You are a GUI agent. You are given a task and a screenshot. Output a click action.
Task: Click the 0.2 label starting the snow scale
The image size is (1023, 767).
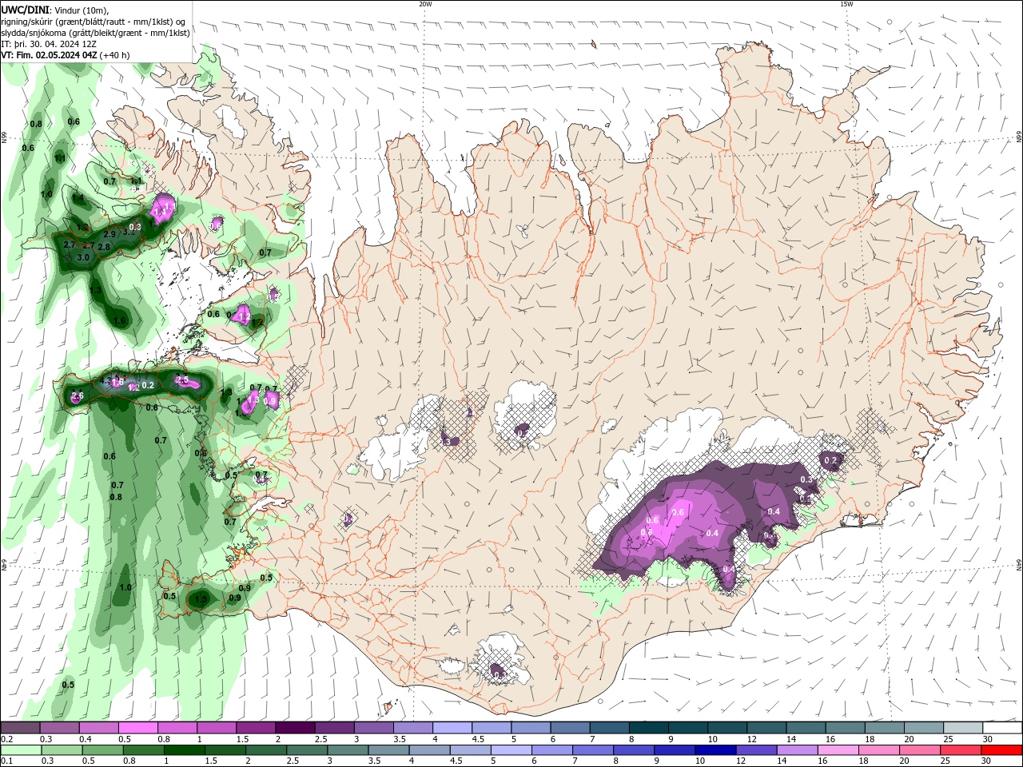point(6,739)
